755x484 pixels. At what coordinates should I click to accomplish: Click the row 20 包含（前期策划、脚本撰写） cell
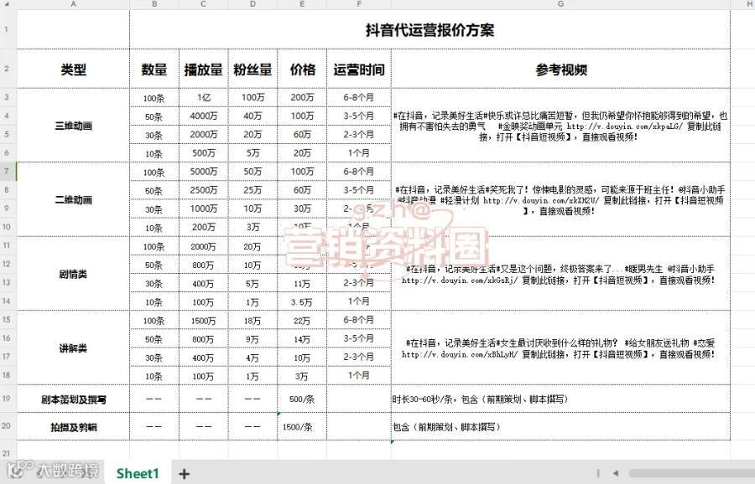(x=560, y=427)
